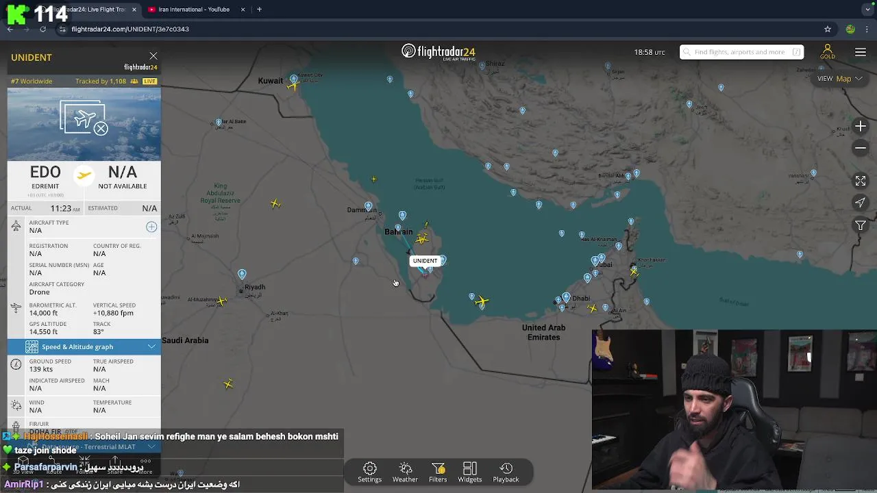Click the Find flights search field
877x493 pixels.
741,52
